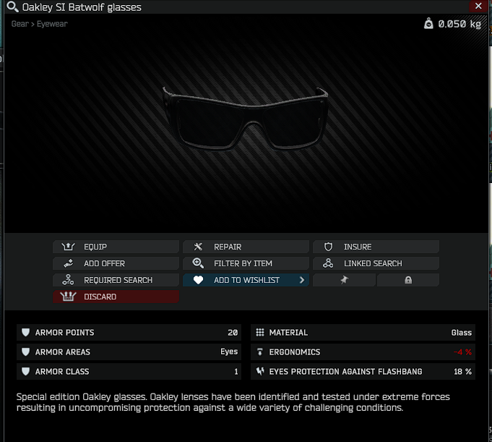Click the Required Search nodes icon

[68, 280]
